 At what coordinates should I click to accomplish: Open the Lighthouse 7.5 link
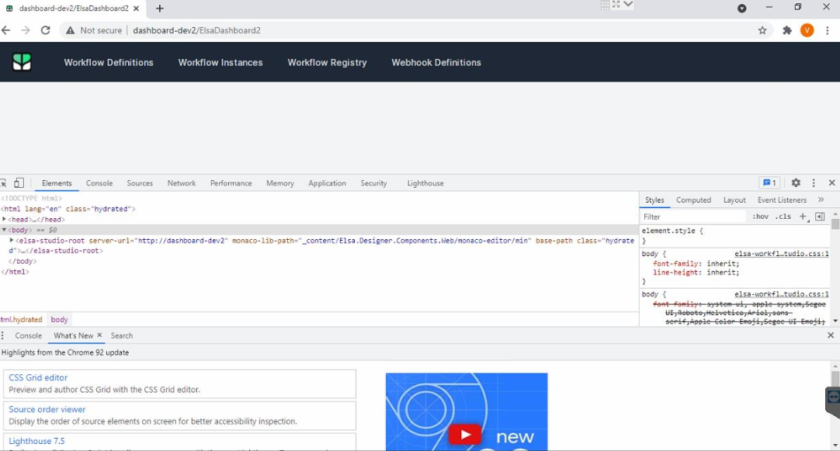[x=36, y=442]
